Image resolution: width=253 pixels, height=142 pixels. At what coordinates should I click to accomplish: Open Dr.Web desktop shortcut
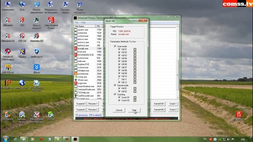(x=51, y=116)
